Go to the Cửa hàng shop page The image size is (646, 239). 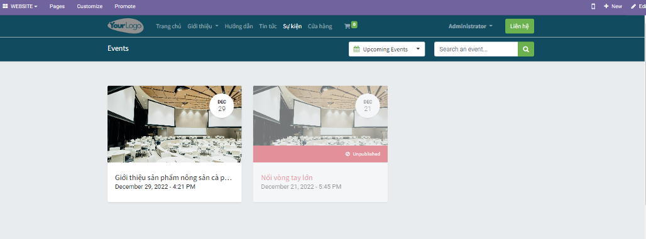320,26
